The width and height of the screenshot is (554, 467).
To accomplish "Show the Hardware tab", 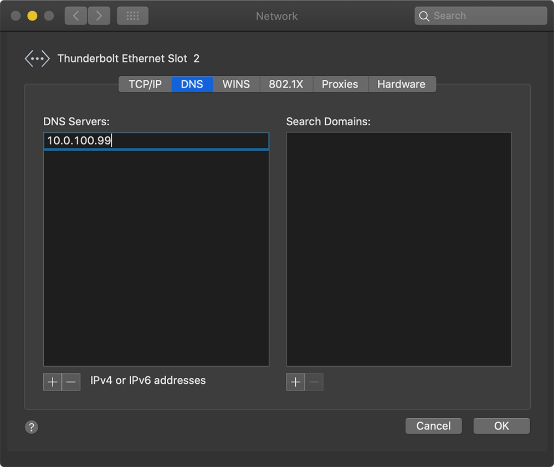I will point(402,84).
